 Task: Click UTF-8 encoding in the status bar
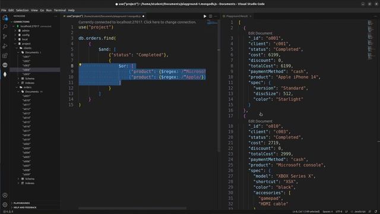[x=339, y=212]
